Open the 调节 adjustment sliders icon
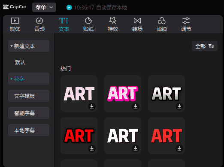This screenshot has width=224, height=167. coord(186,21)
